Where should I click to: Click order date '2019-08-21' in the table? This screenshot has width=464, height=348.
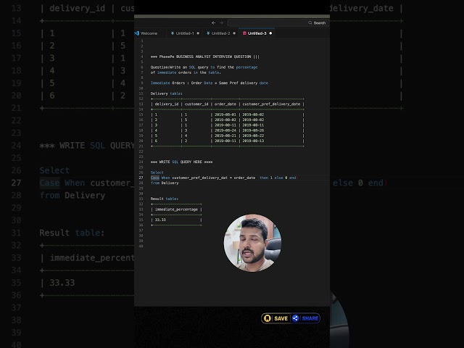(225, 136)
